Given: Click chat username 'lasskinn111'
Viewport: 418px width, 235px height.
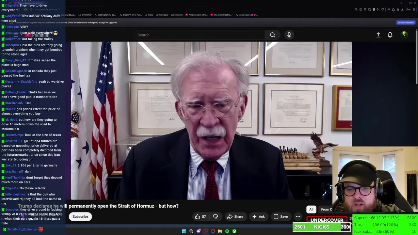Looking at the screenshot, I should point(14,141).
